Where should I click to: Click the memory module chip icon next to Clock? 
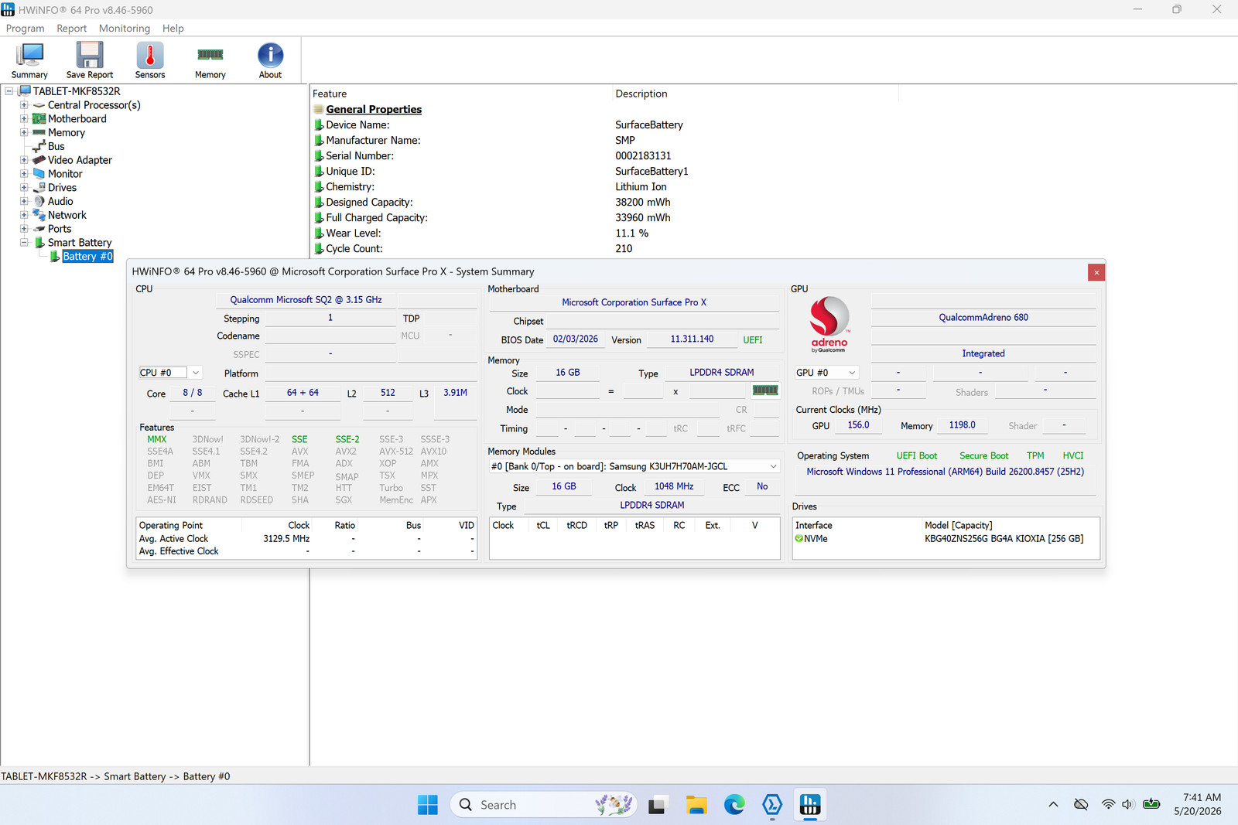[x=765, y=390]
